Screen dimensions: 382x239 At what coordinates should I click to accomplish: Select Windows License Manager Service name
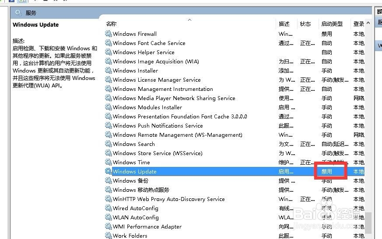coord(157,80)
